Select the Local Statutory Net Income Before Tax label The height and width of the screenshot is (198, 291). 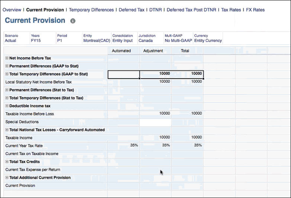click(38, 82)
